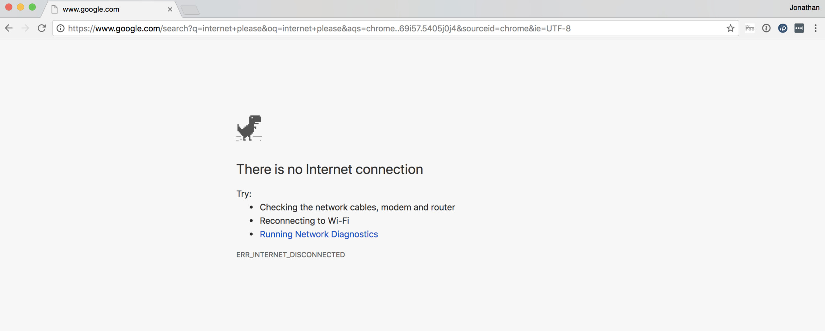Screen dimensions: 825x331
Task: Click inside the address bar
Action: [370, 28]
